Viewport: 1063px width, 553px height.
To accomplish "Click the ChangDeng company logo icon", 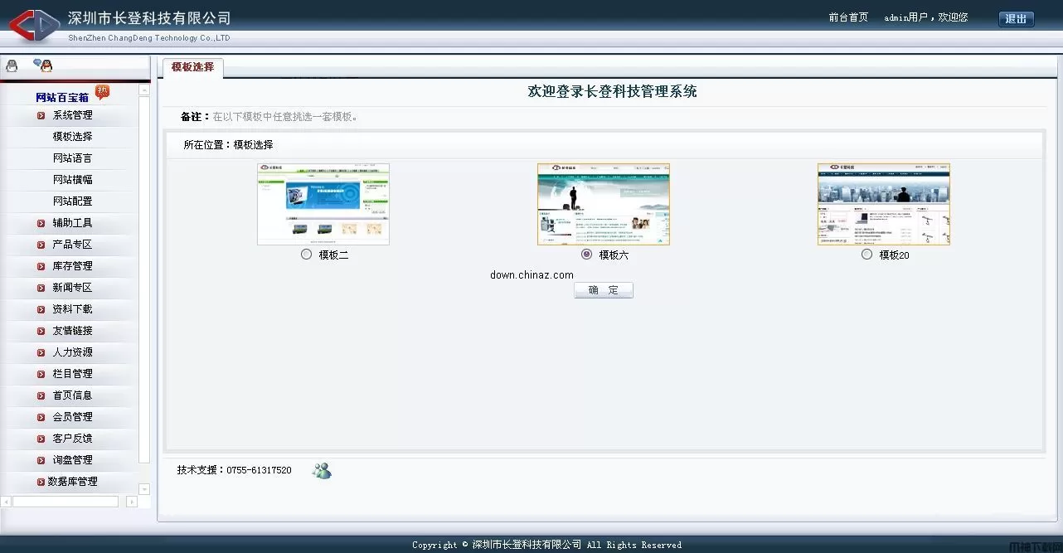I will pyautogui.click(x=35, y=25).
